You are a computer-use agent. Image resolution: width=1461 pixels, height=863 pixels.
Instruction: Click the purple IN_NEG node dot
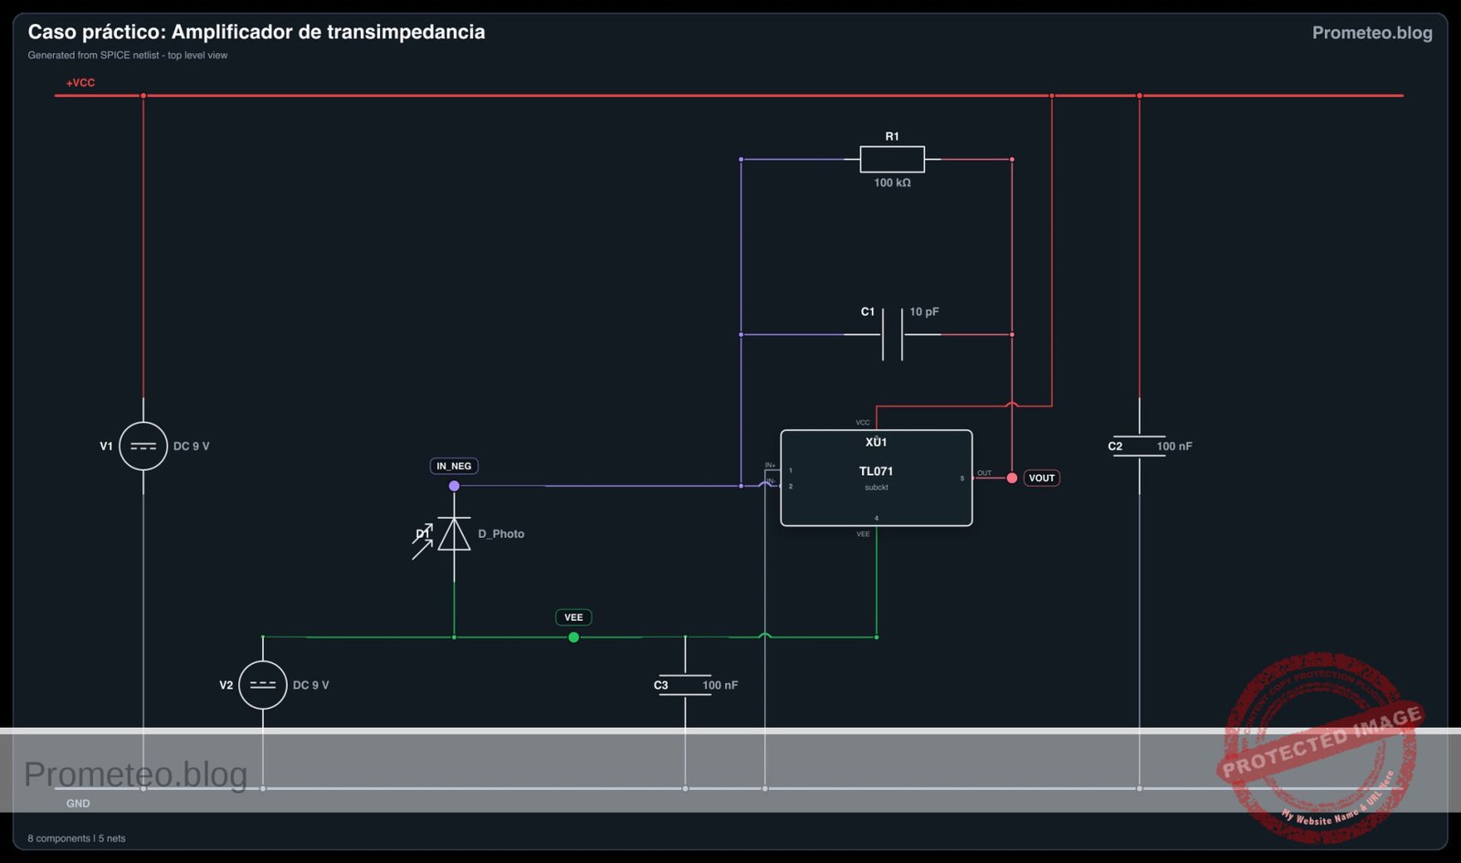point(454,486)
